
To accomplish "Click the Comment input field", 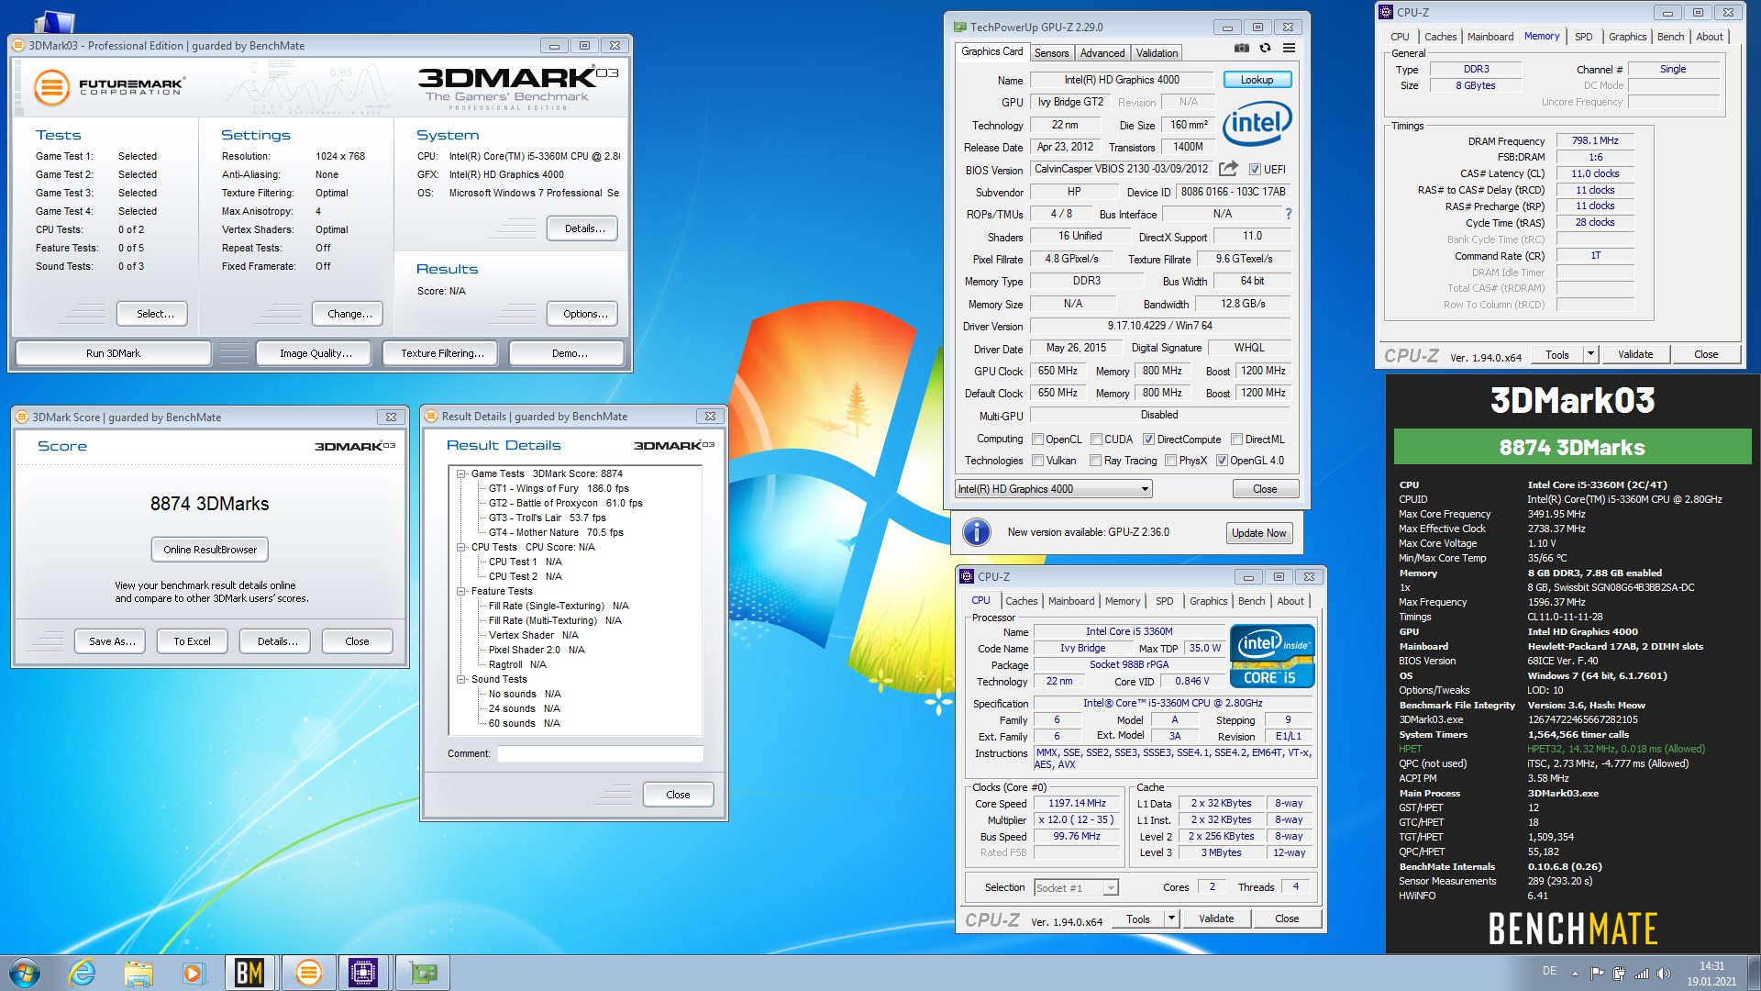I will [600, 753].
